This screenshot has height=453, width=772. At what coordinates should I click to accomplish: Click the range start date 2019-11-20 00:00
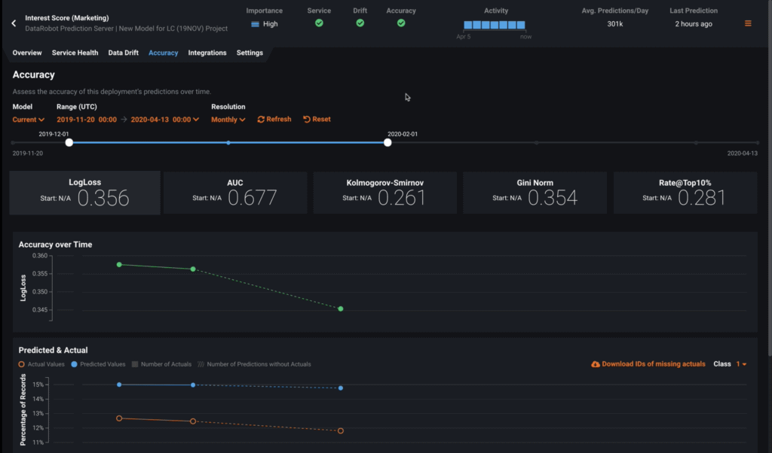click(87, 120)
